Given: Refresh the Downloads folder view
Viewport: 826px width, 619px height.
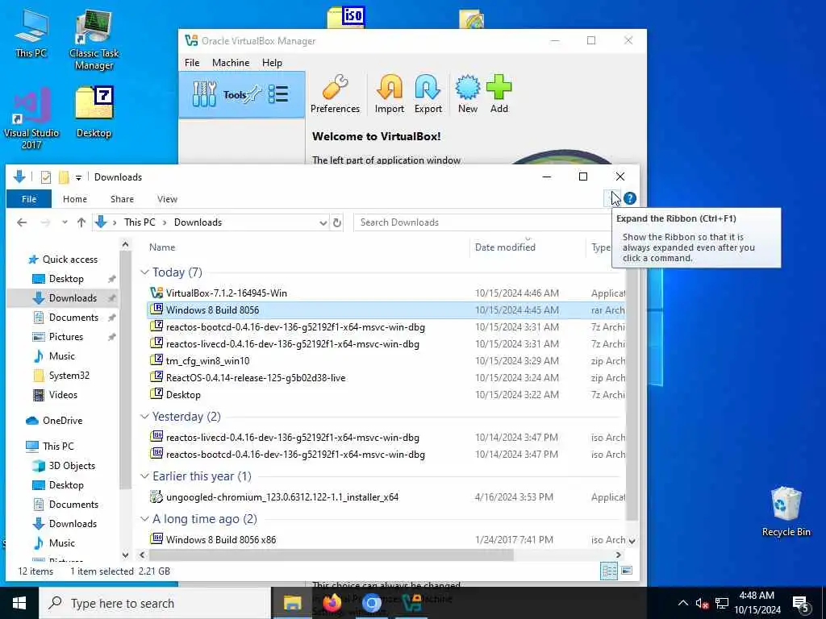Looking at the screenshot, I should pyautogui.click(x=337, y=222).
